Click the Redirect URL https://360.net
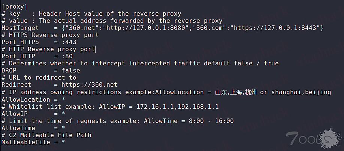The width and height of the screenshot is (344, 151). 89,85
